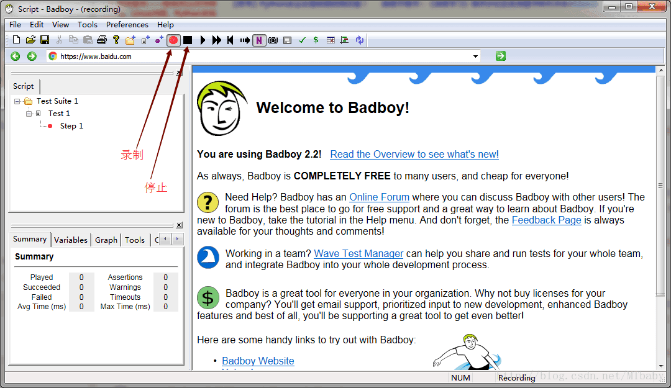Viewport: 671px width, 388px height.
Task: Print the script with printer icon
Action: 102,40
